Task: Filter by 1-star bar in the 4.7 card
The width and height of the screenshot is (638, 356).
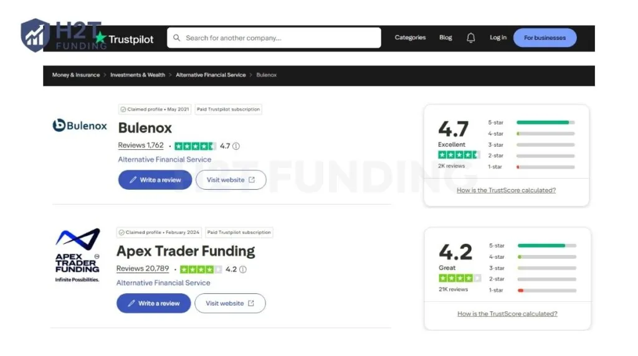Action: click(x=546, y=167)
